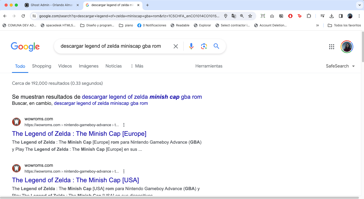Expand the Más search filters menu

click(137, 66)
